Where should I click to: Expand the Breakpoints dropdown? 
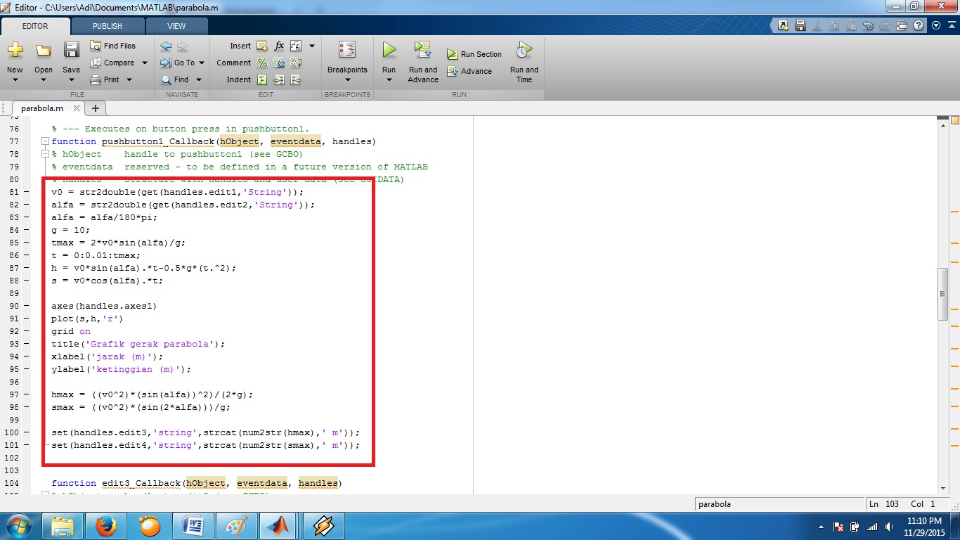[x=347, y=79]
